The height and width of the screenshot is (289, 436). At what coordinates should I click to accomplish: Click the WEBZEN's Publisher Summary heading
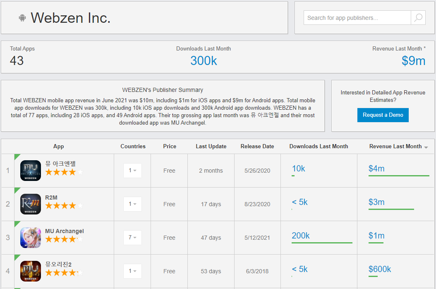click(x=163, y=90)
